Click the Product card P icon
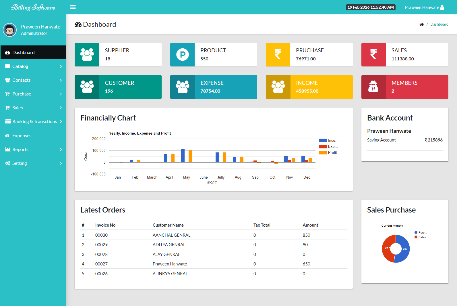Viewport: 457px width, 306px height. click(183, 55)
